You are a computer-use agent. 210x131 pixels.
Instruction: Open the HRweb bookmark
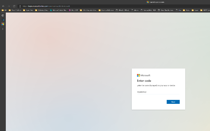(122, 10)
